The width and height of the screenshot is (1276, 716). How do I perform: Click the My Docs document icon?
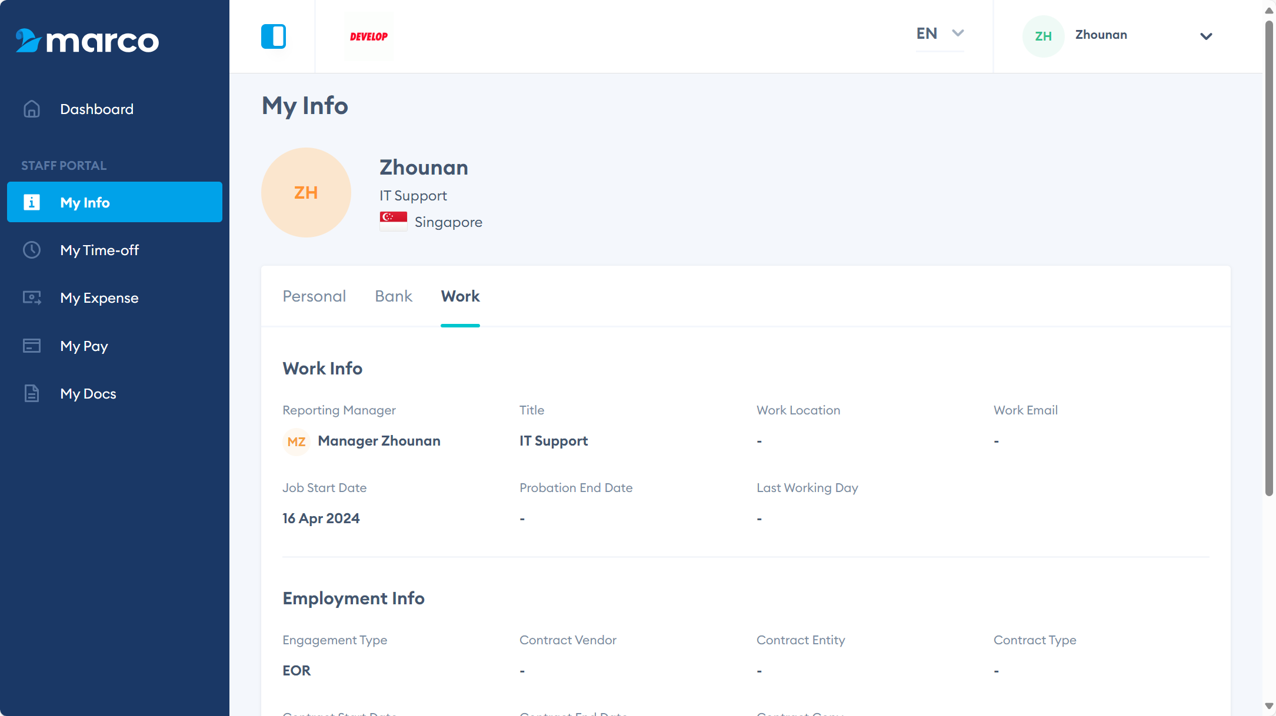32,393
